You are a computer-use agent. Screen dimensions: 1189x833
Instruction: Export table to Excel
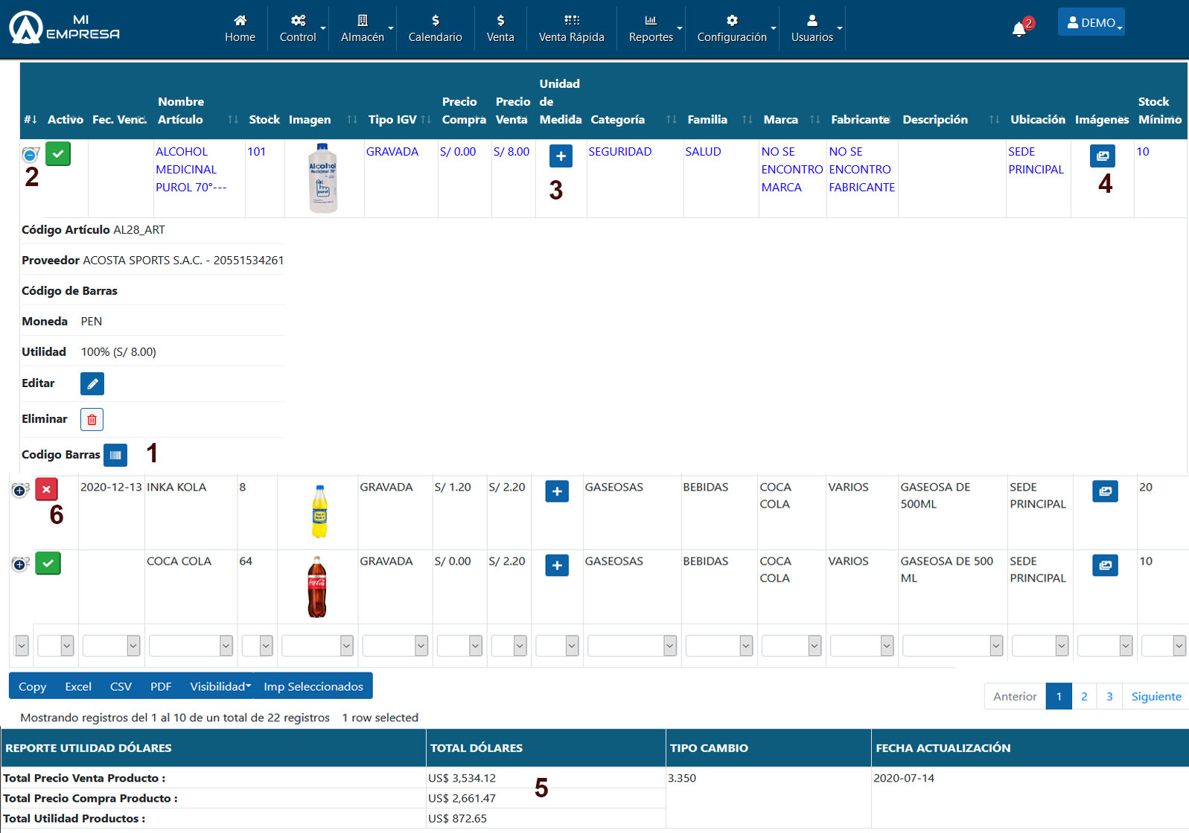click(78, 686)
